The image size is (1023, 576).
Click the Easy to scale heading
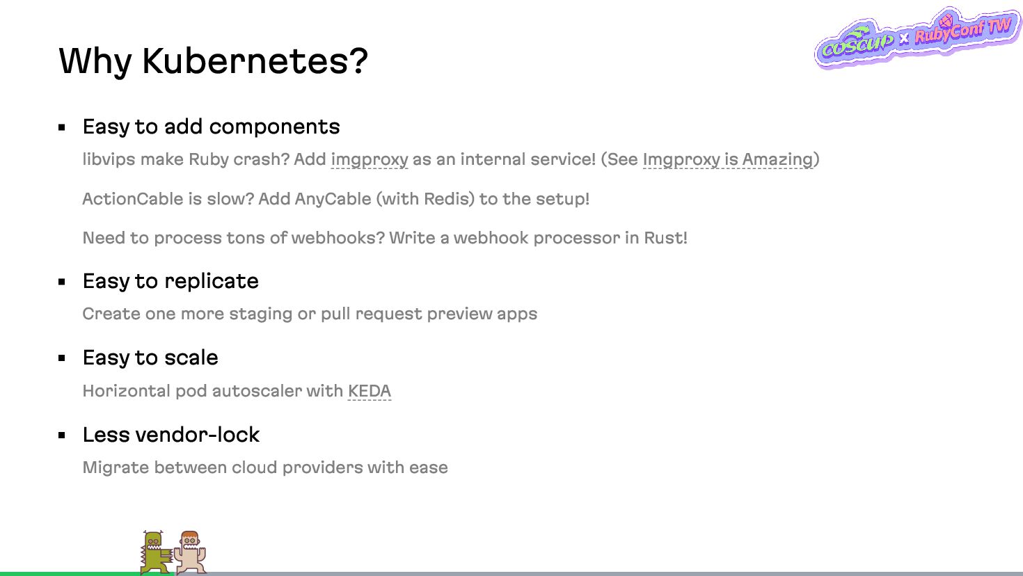pyautogui.click(x=150, y=358)
